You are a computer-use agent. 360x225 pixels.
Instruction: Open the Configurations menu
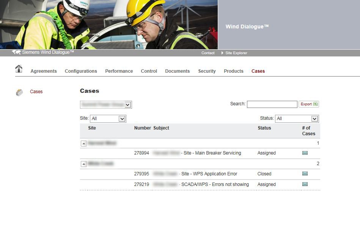81,71
